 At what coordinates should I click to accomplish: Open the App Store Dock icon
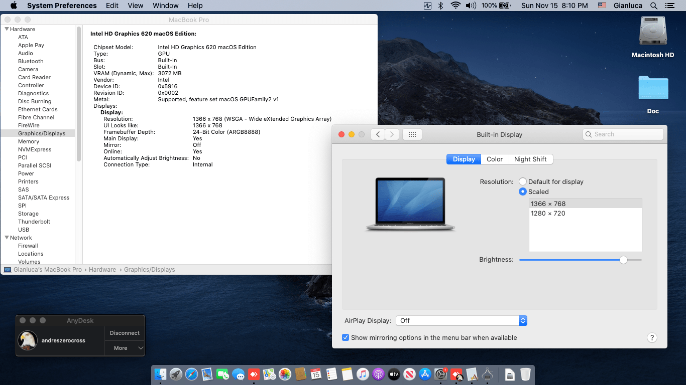[425, 374]
